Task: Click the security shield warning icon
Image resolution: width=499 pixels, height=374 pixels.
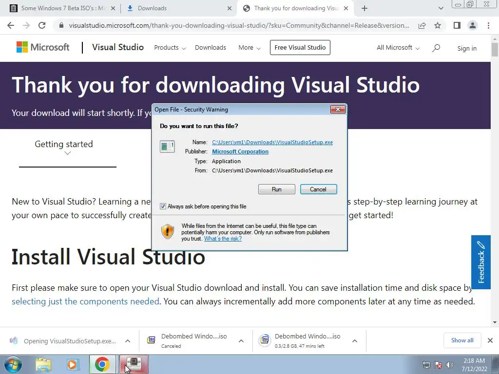Action: point(168,231)
